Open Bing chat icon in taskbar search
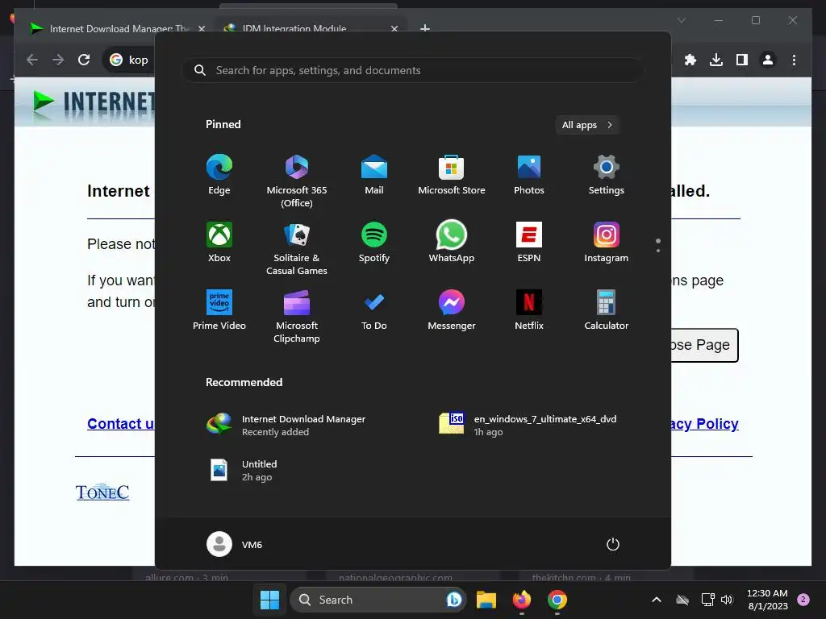 [x=453, y=600]
